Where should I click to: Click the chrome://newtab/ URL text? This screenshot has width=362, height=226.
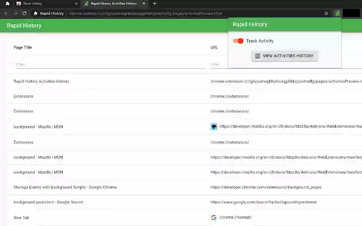[x=235, y=217]
